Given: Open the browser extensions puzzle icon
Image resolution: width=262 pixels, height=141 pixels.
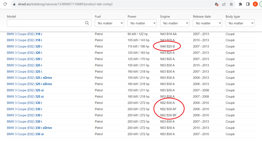Looking at the screenshot, I should coord(240,4).
